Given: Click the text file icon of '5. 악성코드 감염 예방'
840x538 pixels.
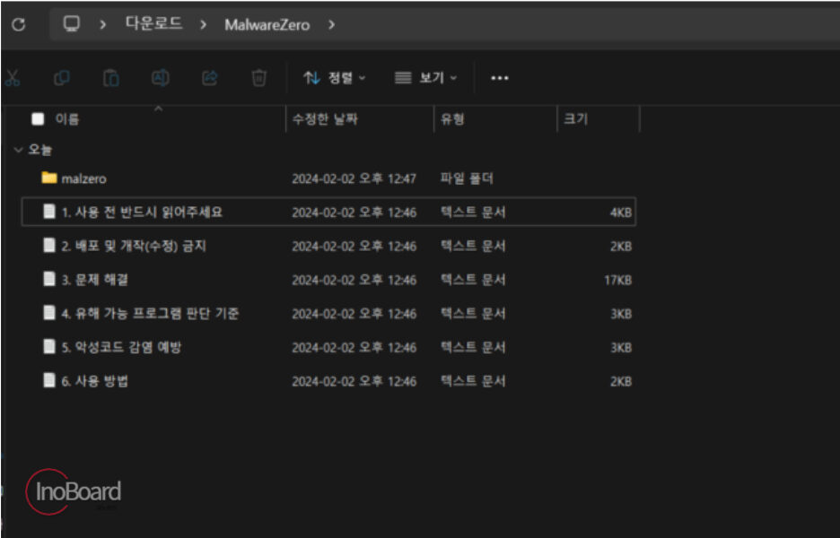Looking at the screenshot, I should [x=49, y=346].
